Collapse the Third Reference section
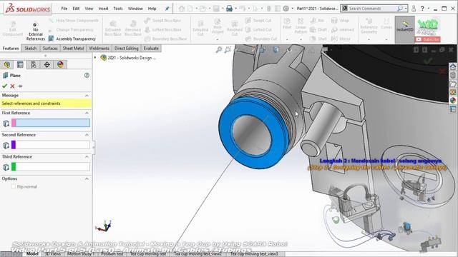This screenshot has width=458, height=257. coord(87,157)
